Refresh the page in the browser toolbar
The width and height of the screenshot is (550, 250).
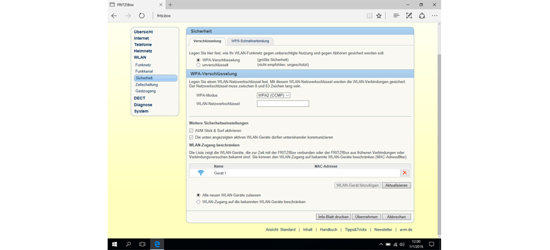[x=142, y=16]
